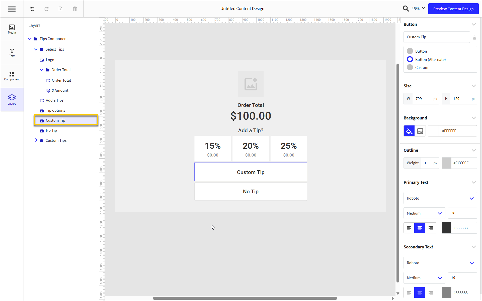482x301 pixels.
Task: Open the Text panel
Action: click(x=12, y=53)
